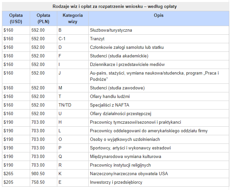232x190 pixels.
Task: Click "Ofiary handlu ludźmi" cell
Action: [x=159, y=96]
